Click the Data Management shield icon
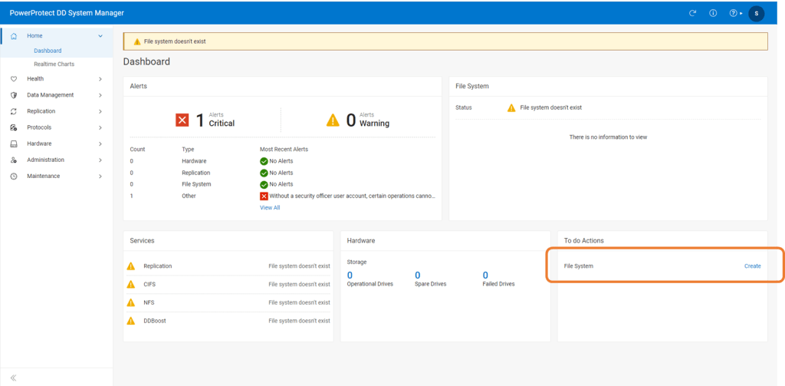Screen dimensions: 785x386 pos(14,95)
